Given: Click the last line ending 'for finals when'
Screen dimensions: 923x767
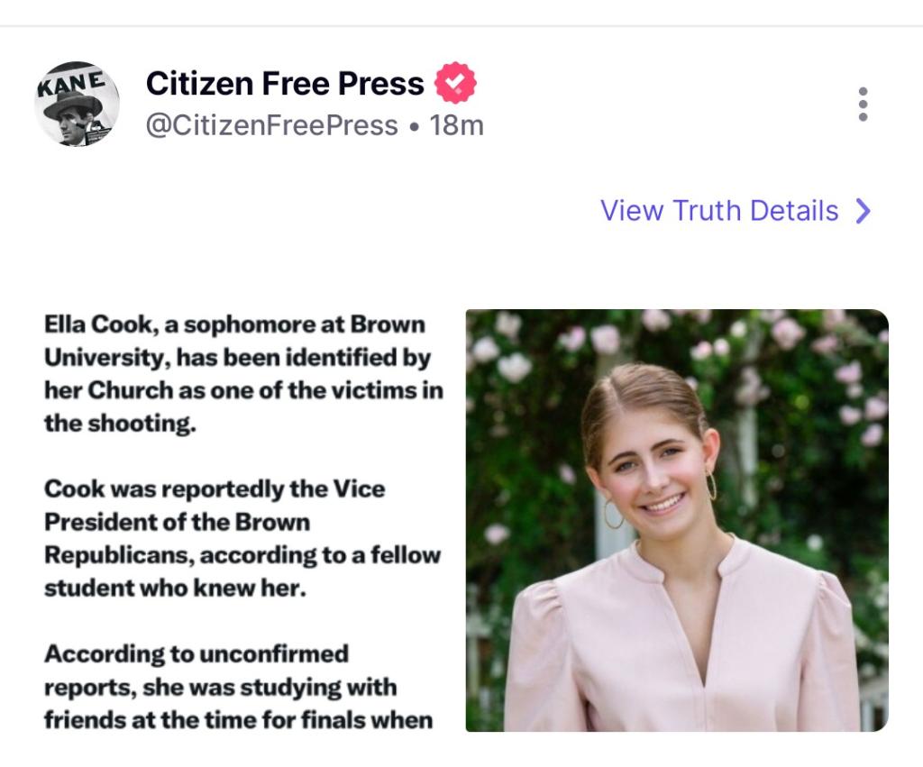Looking at the screenshot, I should coord(238,719).
